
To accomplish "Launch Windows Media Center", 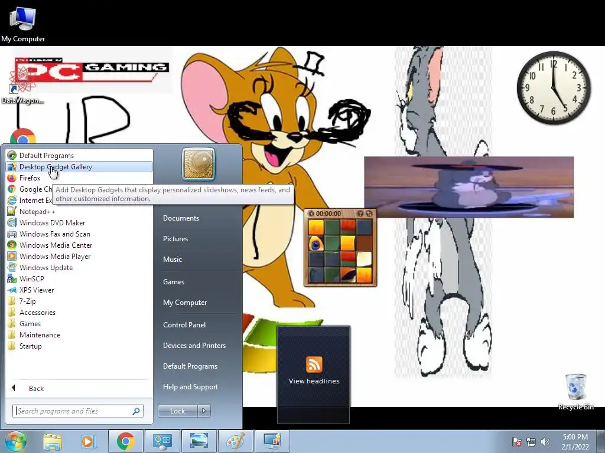I will click(x=79, y=245).
